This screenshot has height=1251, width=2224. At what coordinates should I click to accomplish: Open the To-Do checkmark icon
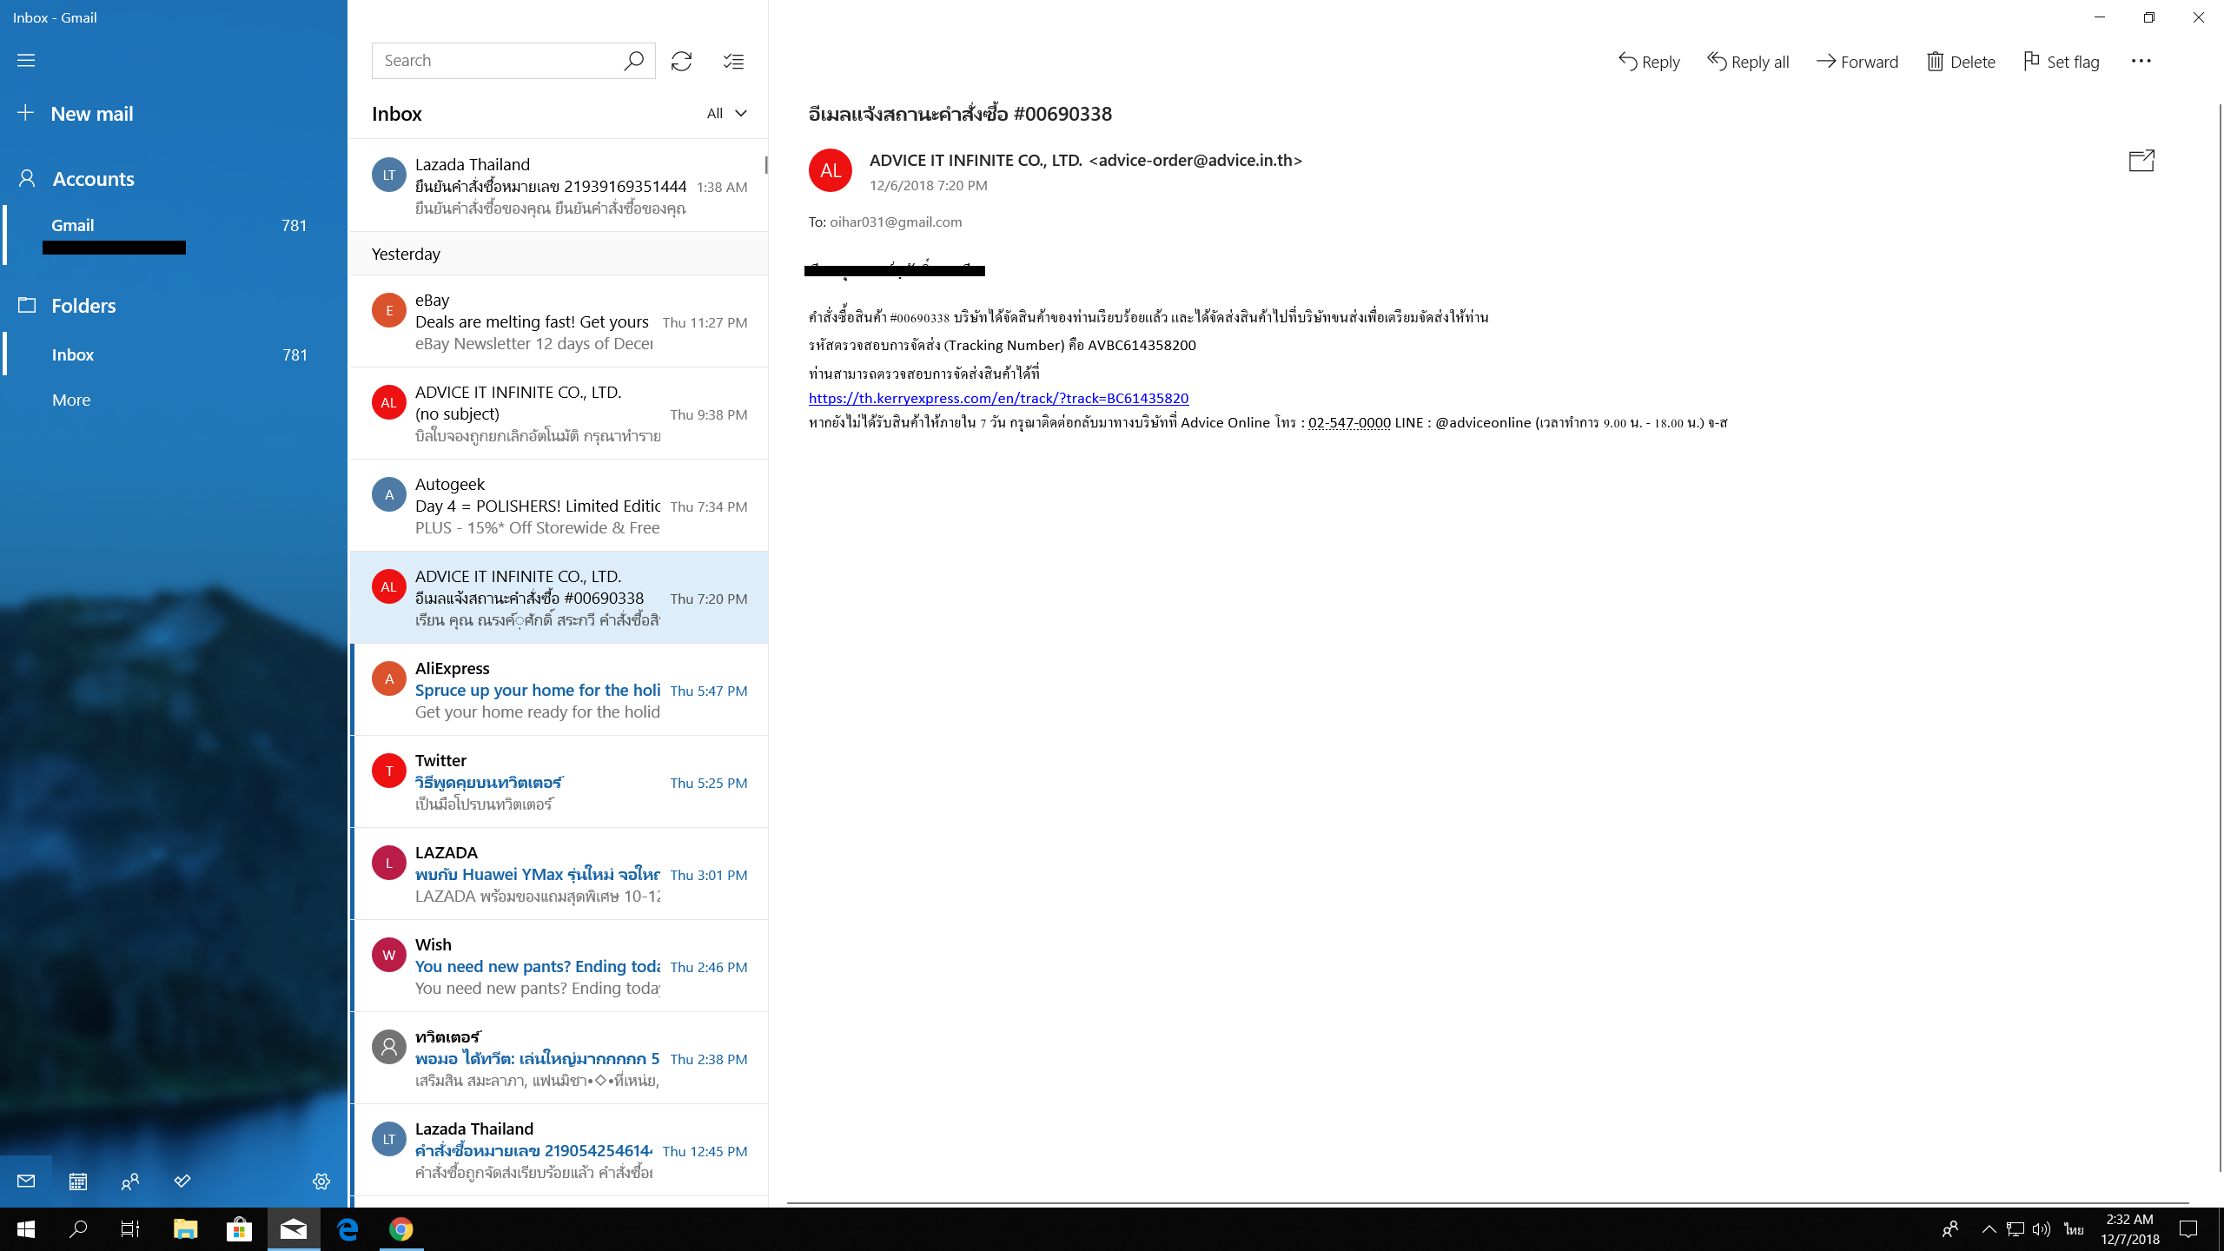182,1181
